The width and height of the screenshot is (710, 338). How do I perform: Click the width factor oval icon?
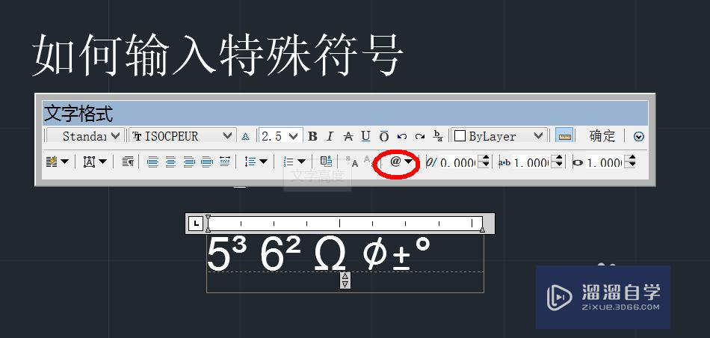(577, 162)
